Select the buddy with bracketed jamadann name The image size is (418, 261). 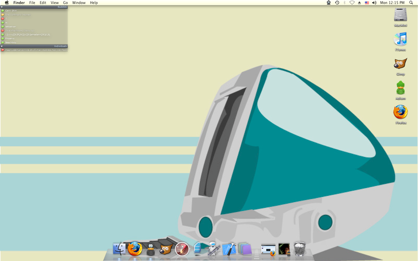(x=34, y=34)
